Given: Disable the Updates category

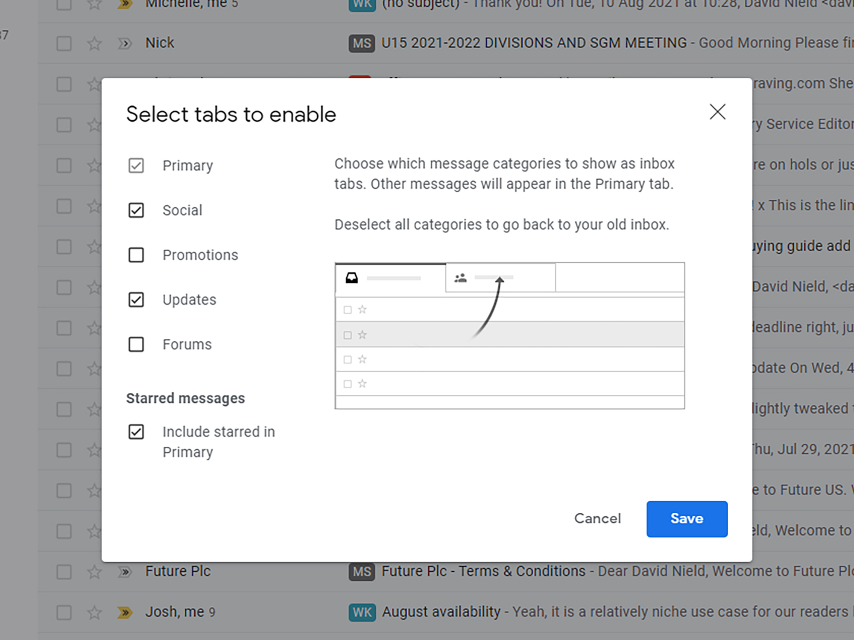Looking at the screenshot, I should click(136, 300).
